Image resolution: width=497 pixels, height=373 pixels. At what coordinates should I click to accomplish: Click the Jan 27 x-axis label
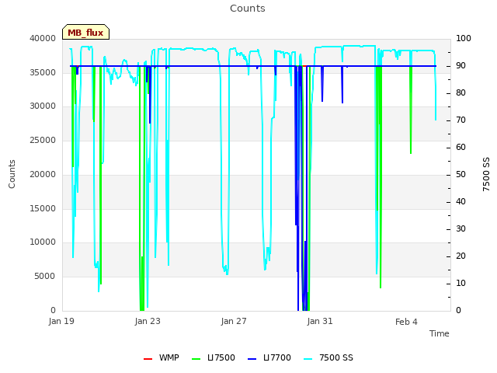(234, 321)
